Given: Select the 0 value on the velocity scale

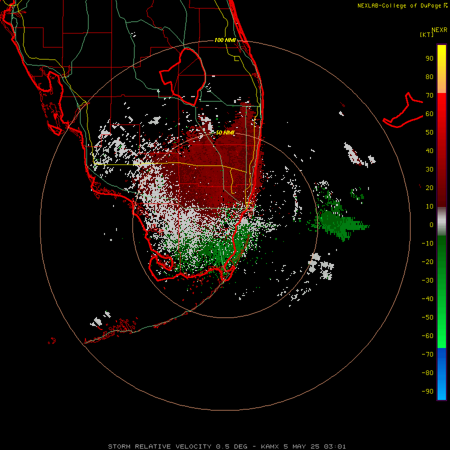Looking at the screenshot, I should point(431,224).
